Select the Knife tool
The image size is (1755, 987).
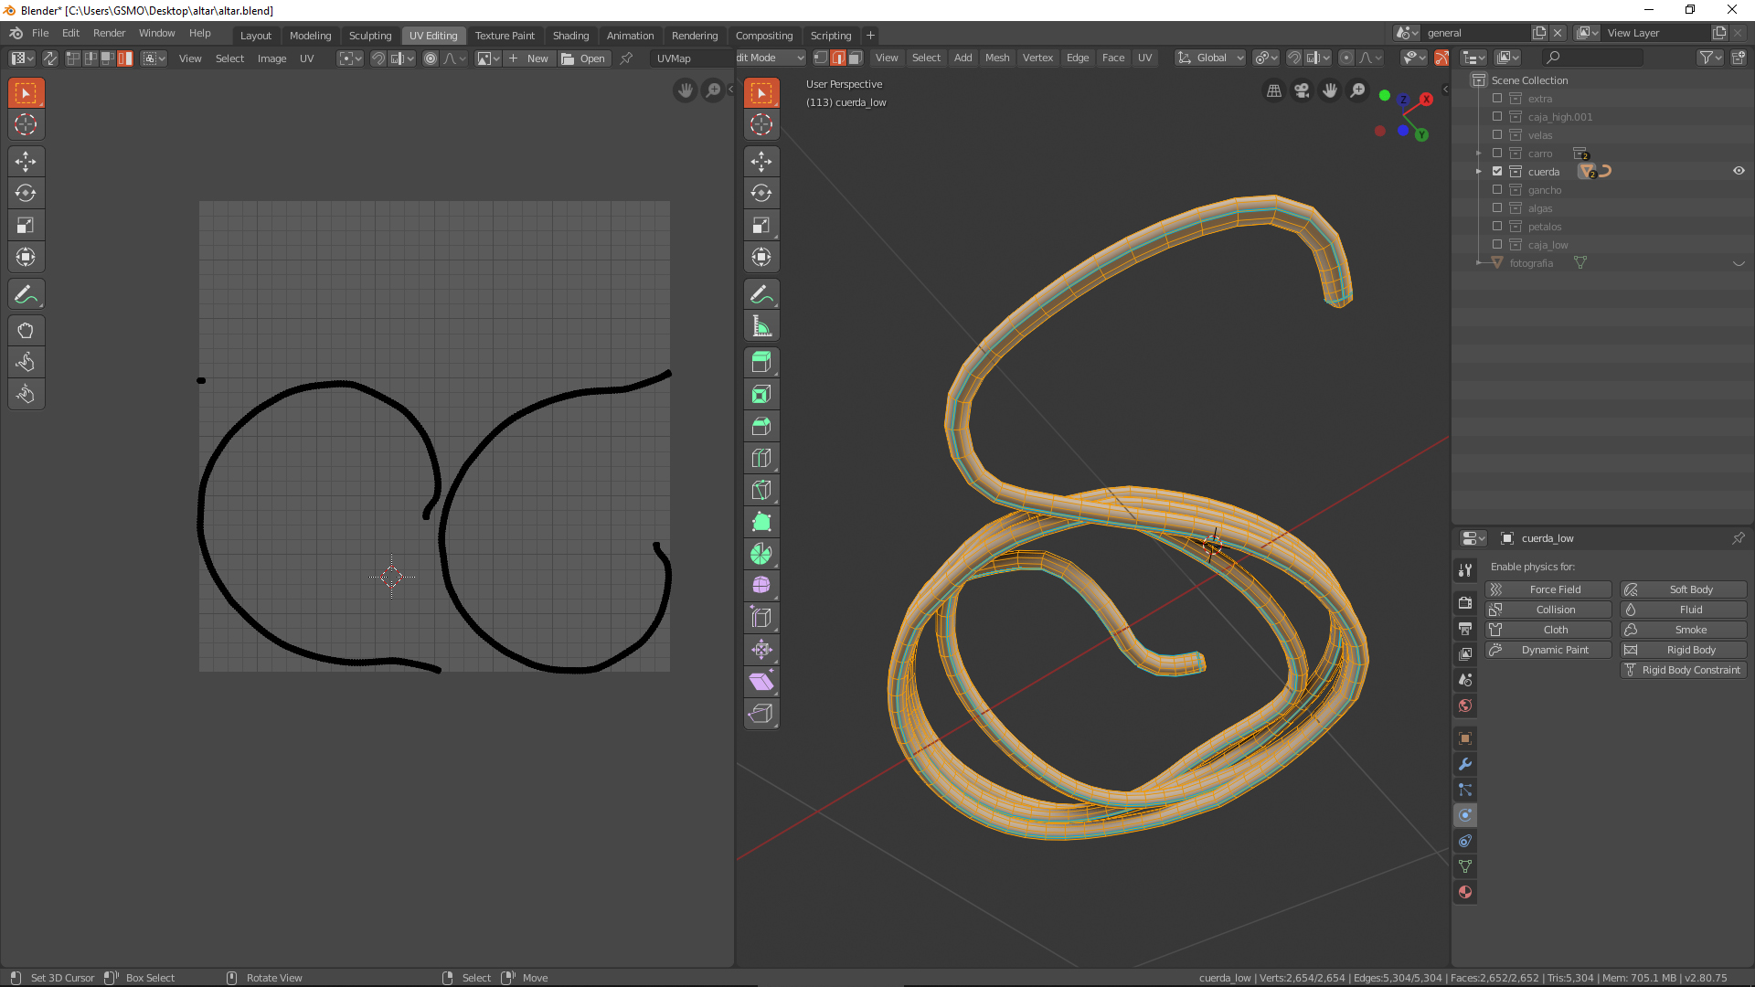click(x=761, y=490)
